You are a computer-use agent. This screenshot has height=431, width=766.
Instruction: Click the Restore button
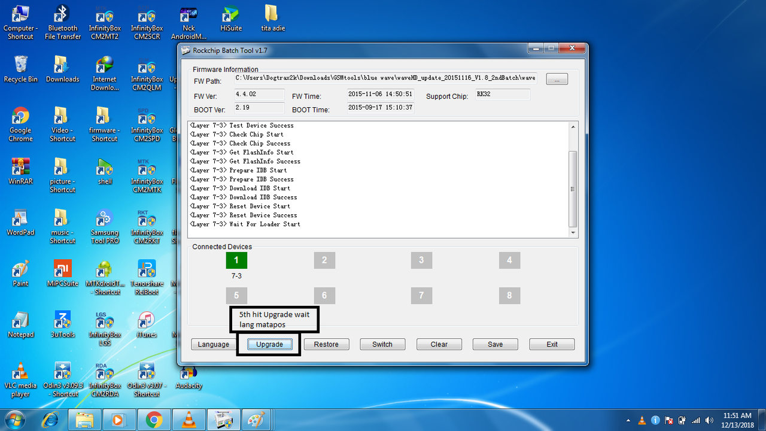(x=326, y=344)
